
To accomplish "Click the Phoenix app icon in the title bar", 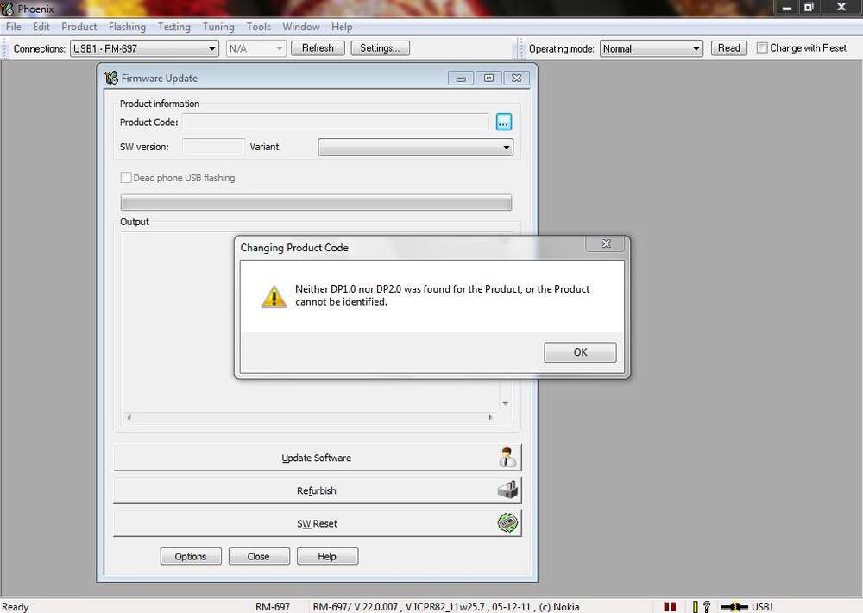I will coord(8,9).
